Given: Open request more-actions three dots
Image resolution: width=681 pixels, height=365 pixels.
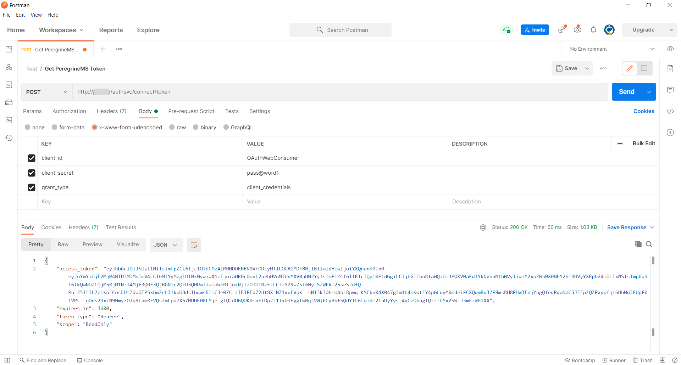Looking at the screenshot, I should click(x=603, y=68).
